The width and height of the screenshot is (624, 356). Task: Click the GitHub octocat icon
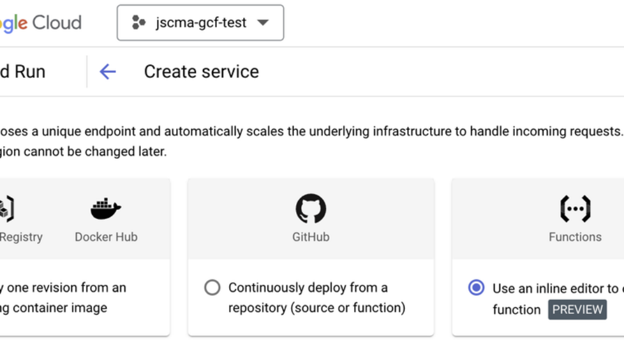[311, 209]
